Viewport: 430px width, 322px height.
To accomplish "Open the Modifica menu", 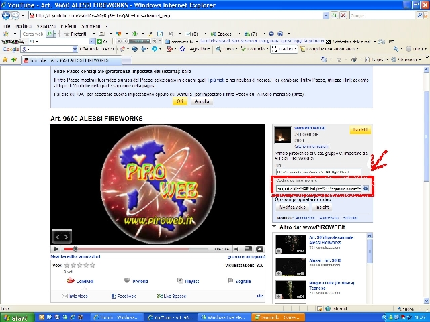I will click(24, 26).
